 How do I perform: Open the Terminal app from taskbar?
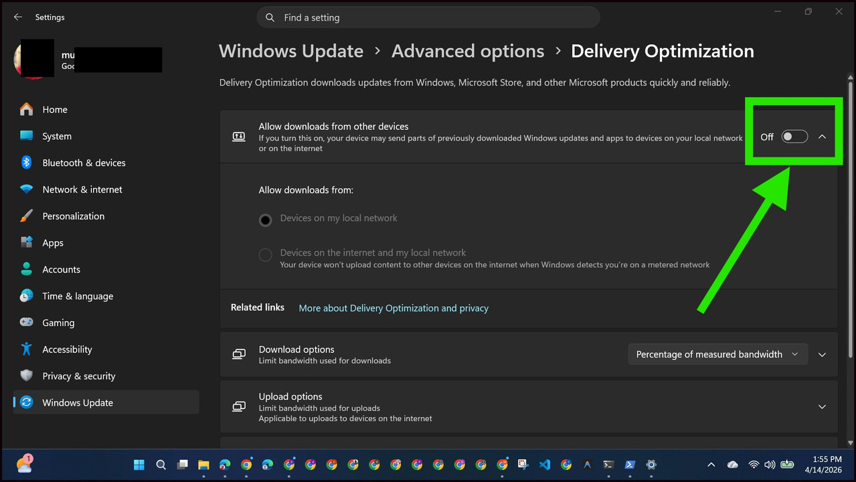pos(608,465)
